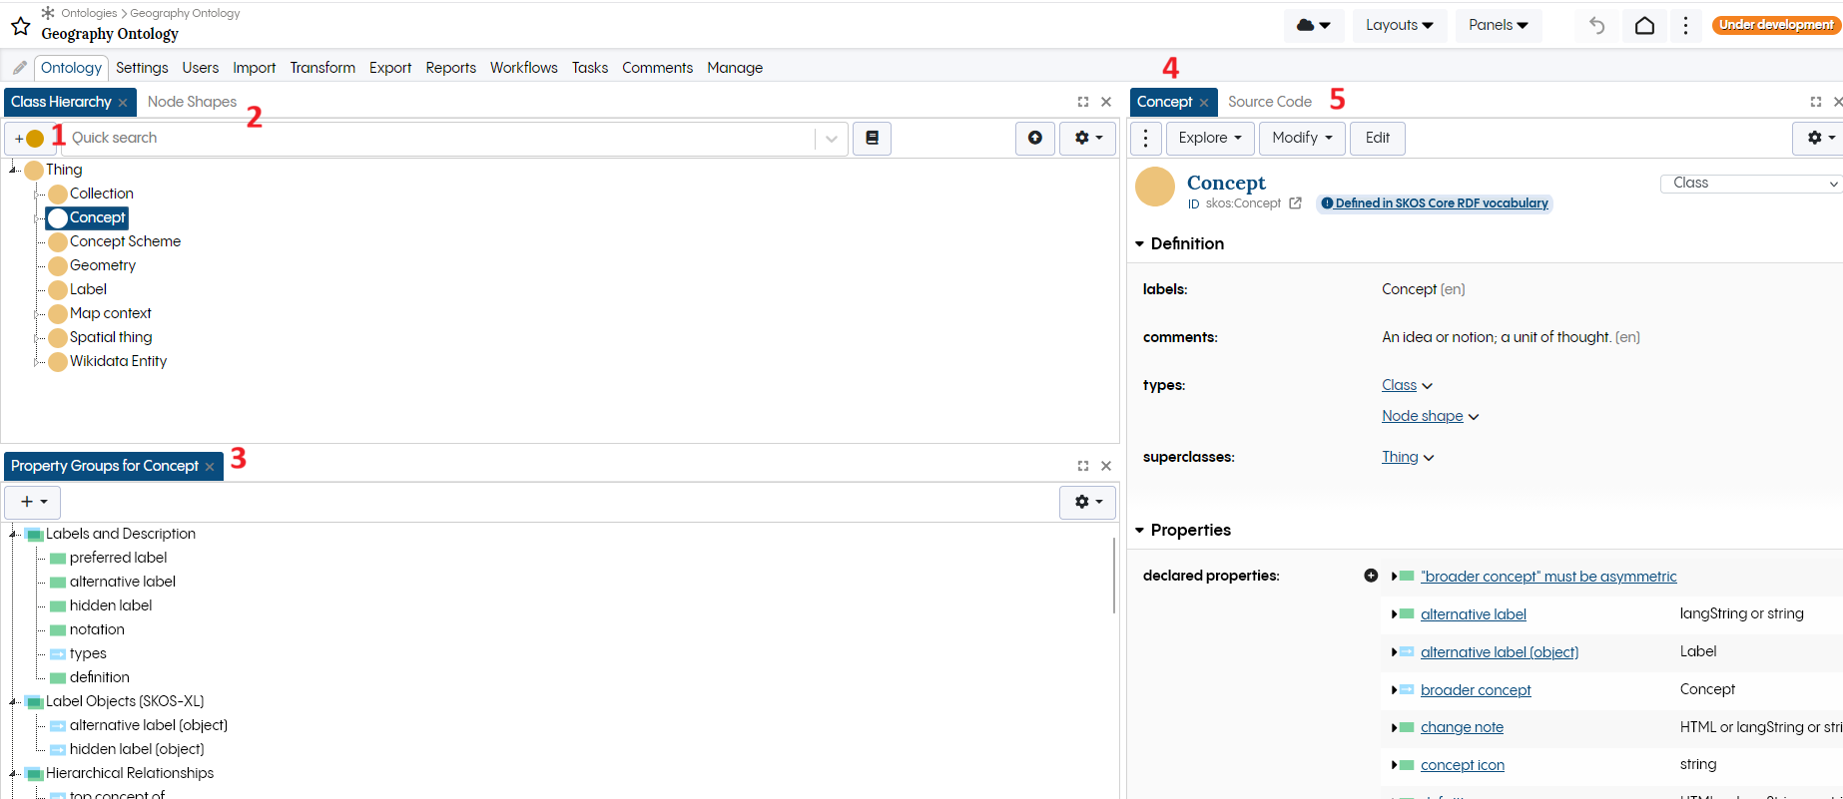
Task: Open skos:Concept external link icon
Action: tap(1295, 203)
